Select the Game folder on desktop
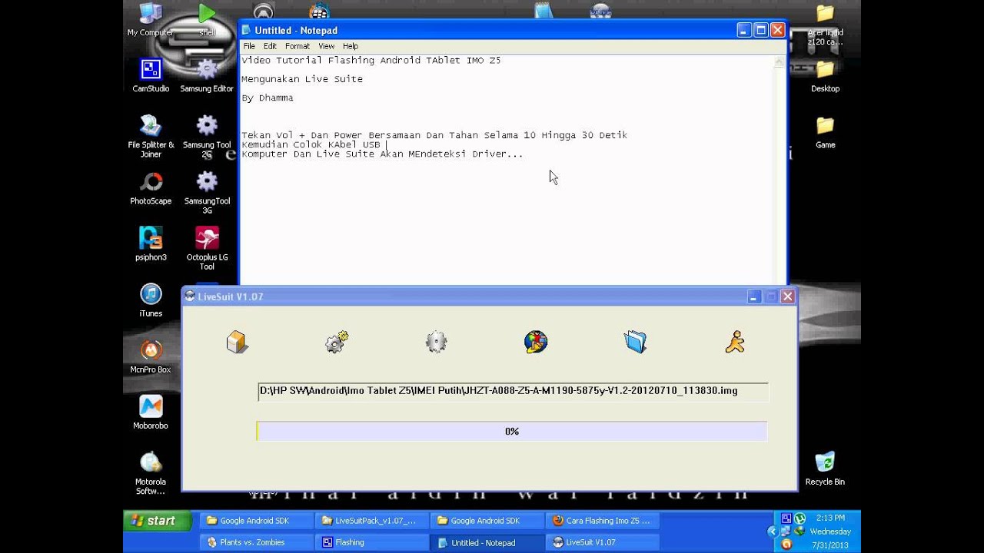This screenshot has height=553, width=984. pyautogui.click(x=825, y=132)
